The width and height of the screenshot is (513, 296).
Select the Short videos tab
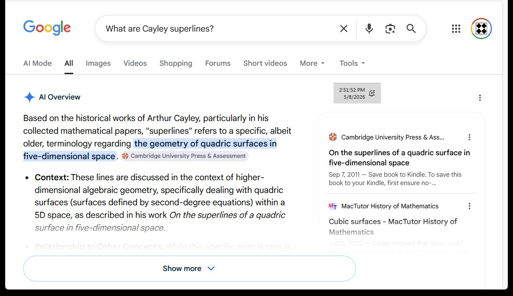[265, 63]
